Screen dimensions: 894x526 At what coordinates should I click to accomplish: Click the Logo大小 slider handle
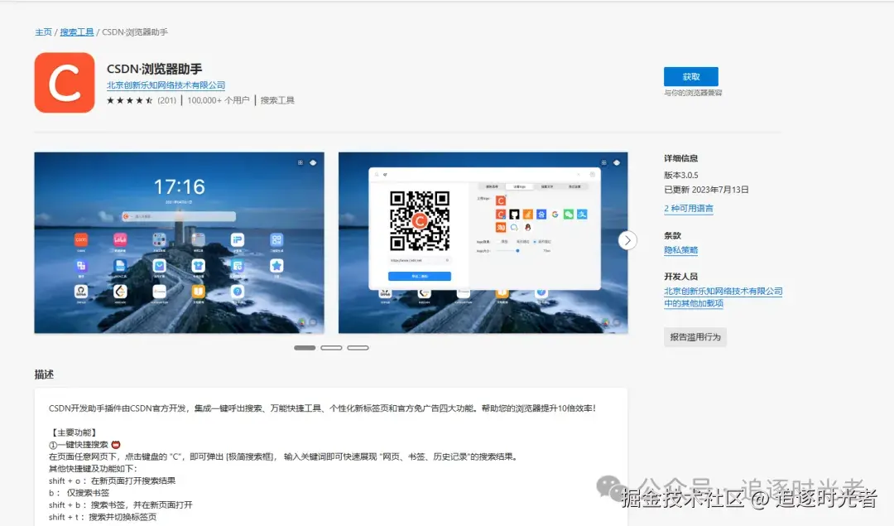click(518, 250)
